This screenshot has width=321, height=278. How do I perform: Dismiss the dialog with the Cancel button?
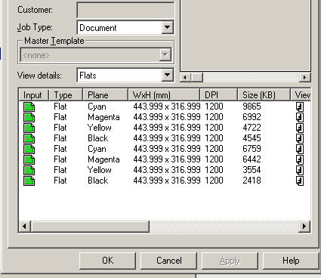click(168, 261)
